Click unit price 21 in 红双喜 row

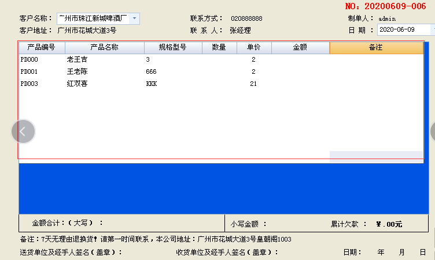(253, 84)
